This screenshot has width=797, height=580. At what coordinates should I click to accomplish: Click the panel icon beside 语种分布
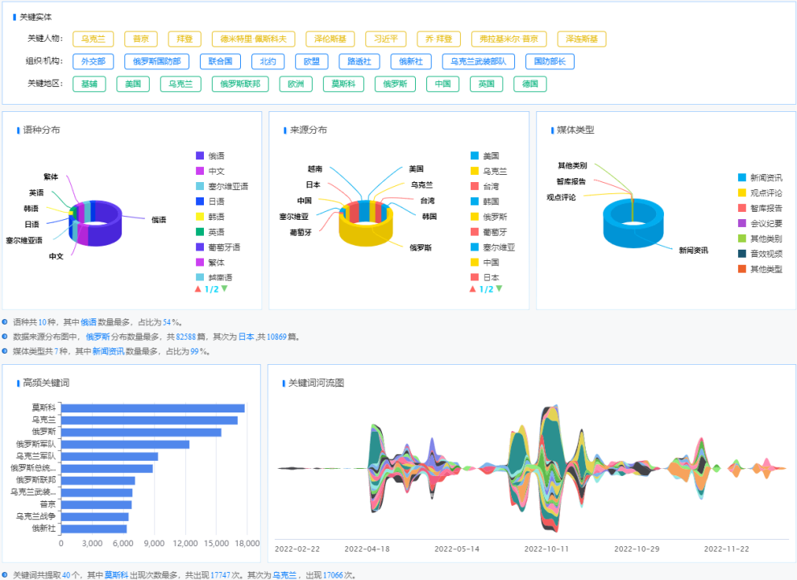[17, 129]
